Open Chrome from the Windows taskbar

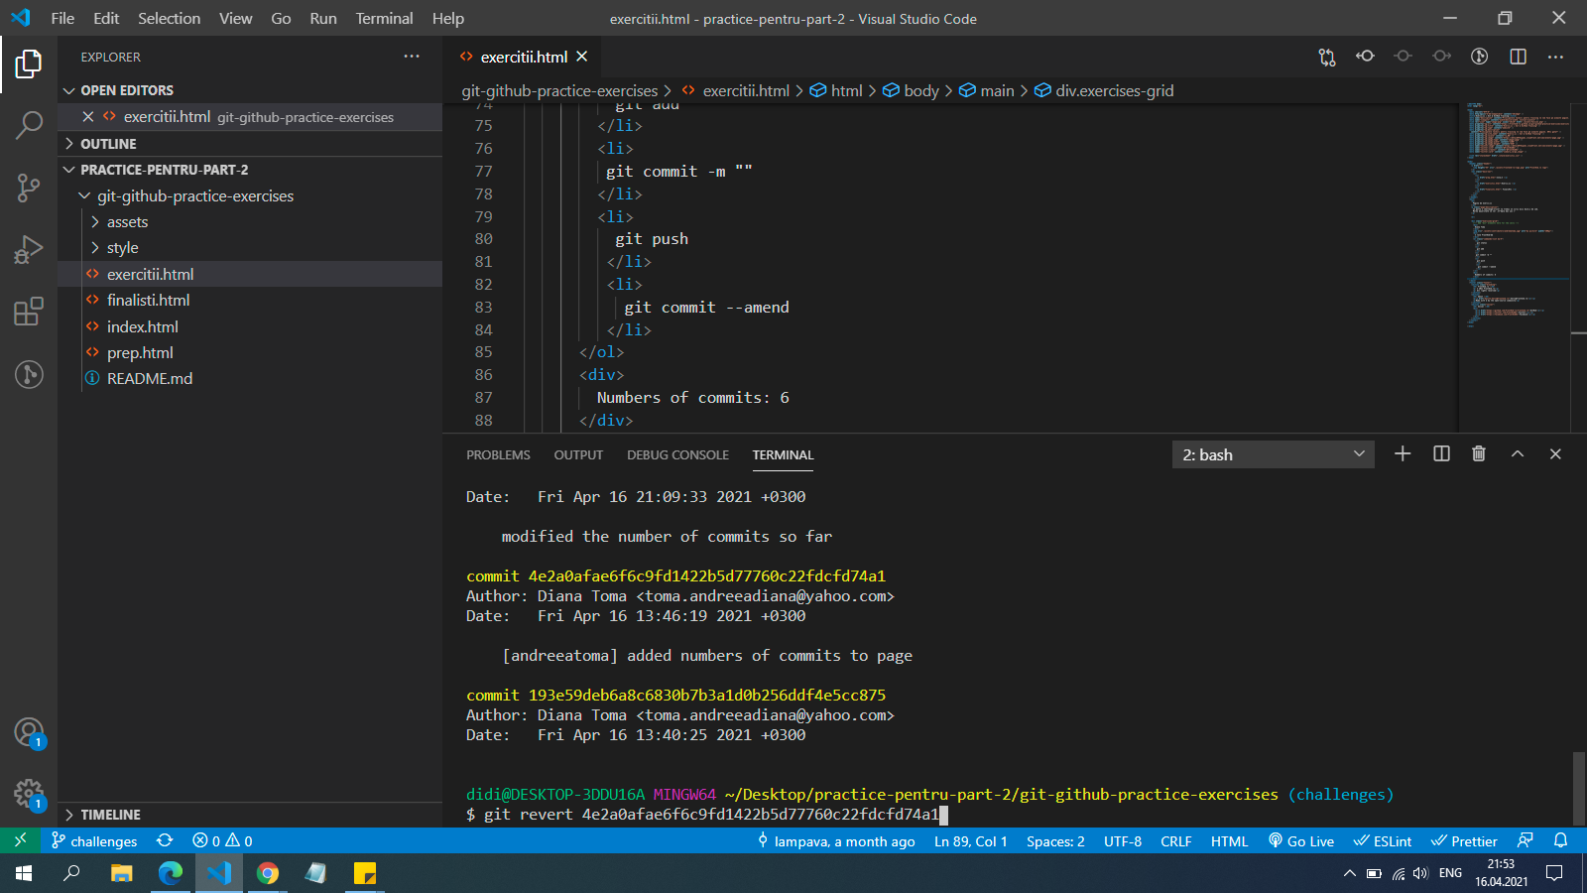pos(268,873)
